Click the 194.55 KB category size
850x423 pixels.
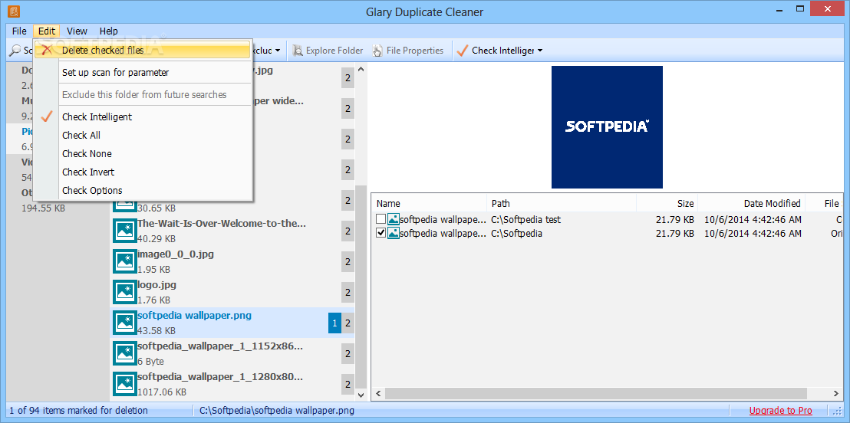click(x=44, y=208)
